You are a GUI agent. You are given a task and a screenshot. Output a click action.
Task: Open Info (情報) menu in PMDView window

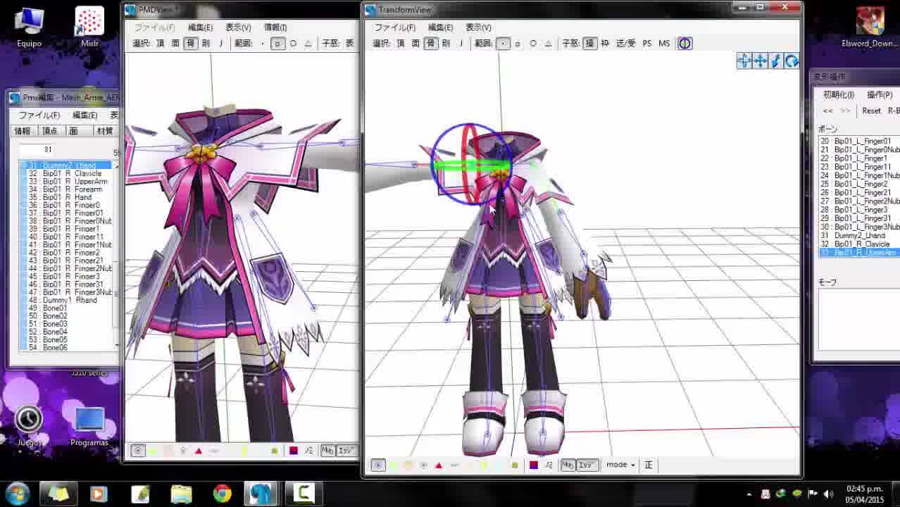point(275,27)
